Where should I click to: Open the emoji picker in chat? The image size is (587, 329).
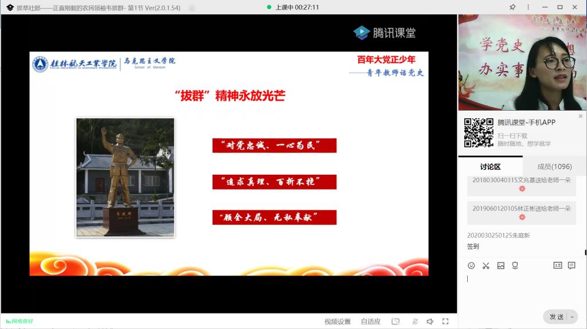pyautogui.click(x=471, y=265)
